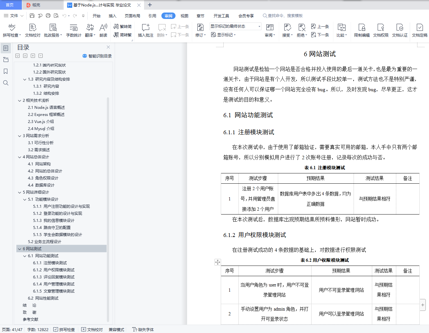Toggle 文档校对 in the status bar
This screenshot has height=333, width=429.
[92, 329]
